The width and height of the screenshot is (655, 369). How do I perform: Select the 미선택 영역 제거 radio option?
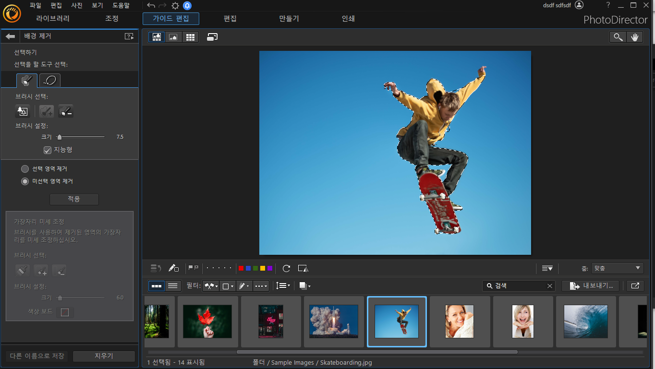coord(25,181)
